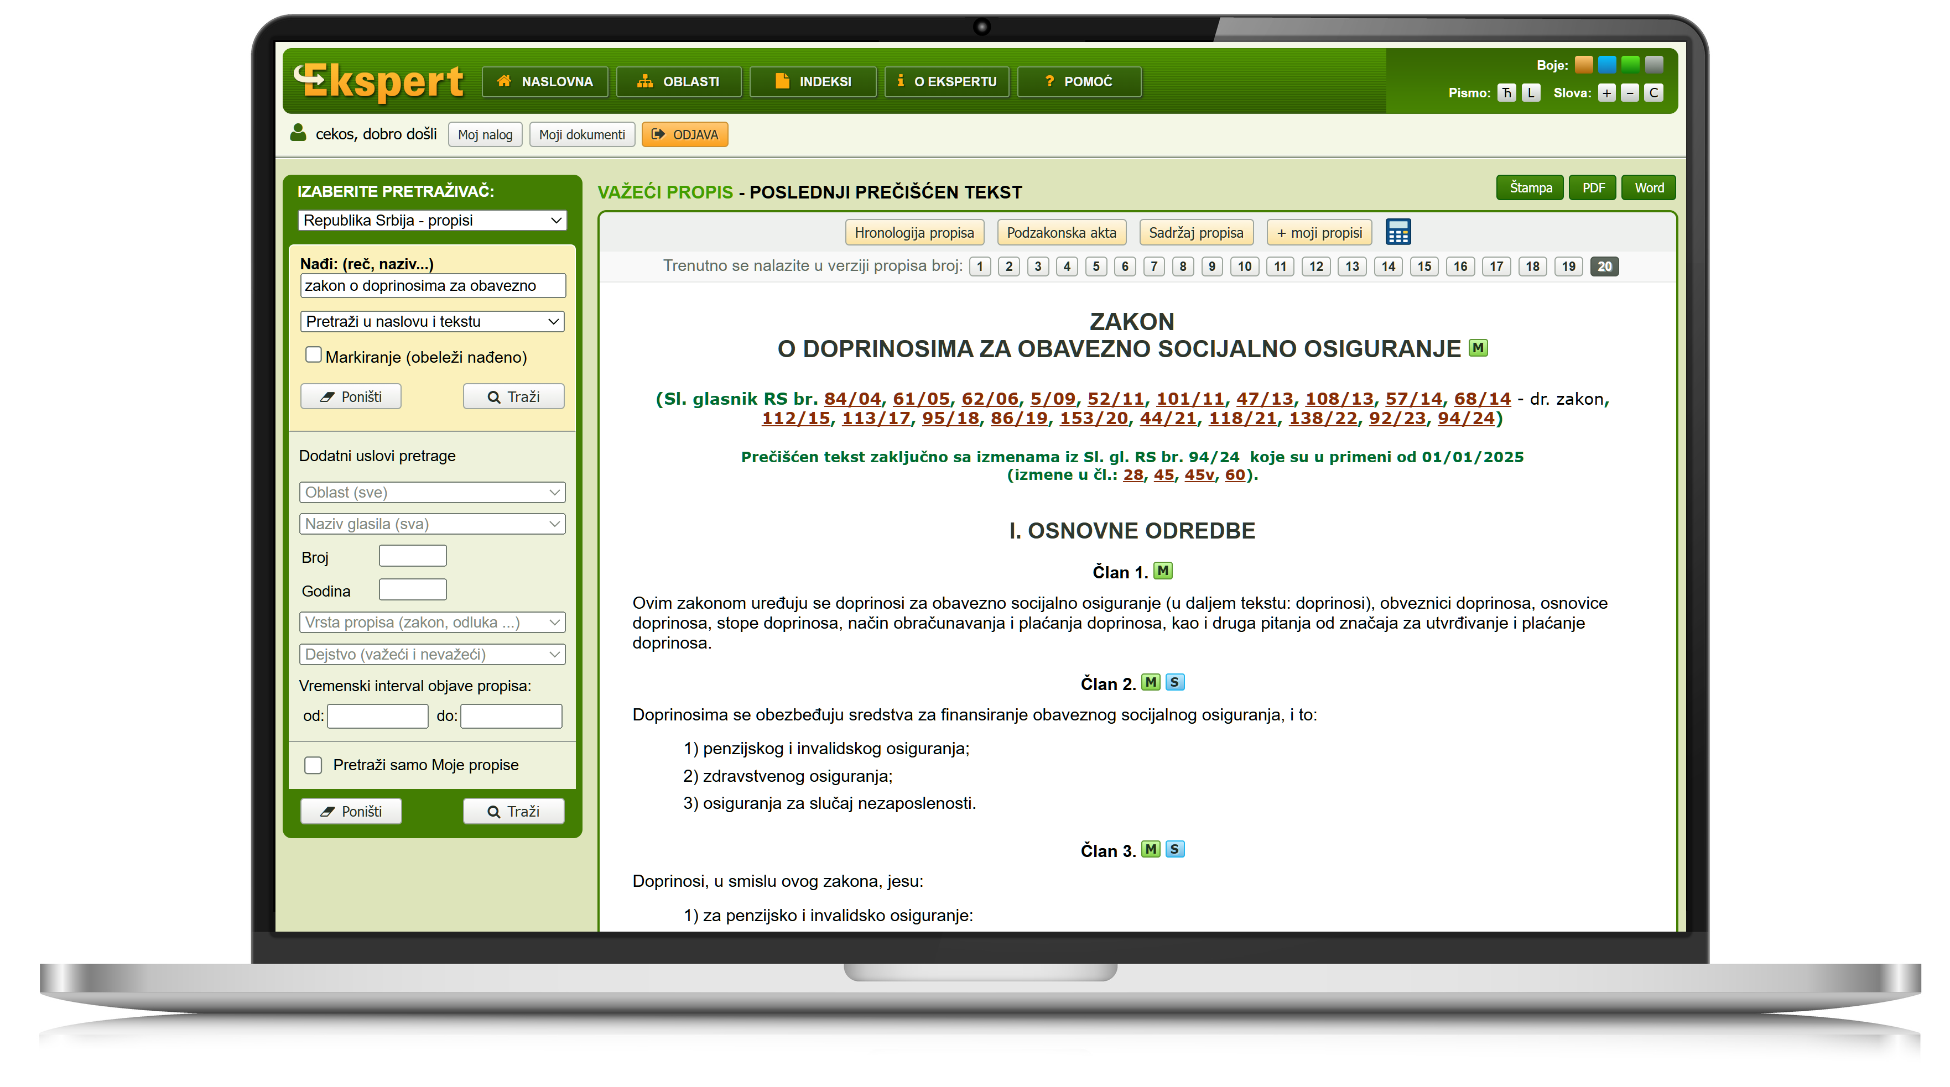Open the POMOĆ help page
This screenshot has width=1950, height=1087.
(x=1079, y=82)
